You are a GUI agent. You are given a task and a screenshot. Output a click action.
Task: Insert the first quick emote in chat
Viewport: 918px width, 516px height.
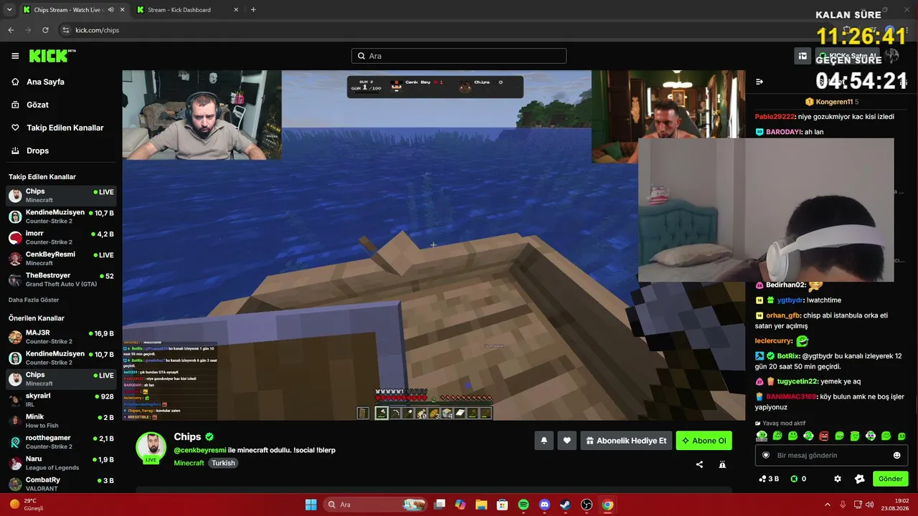click(762, 436)
